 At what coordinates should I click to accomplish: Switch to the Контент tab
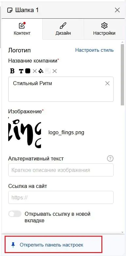pyautogui.click(x=22, y=29)
